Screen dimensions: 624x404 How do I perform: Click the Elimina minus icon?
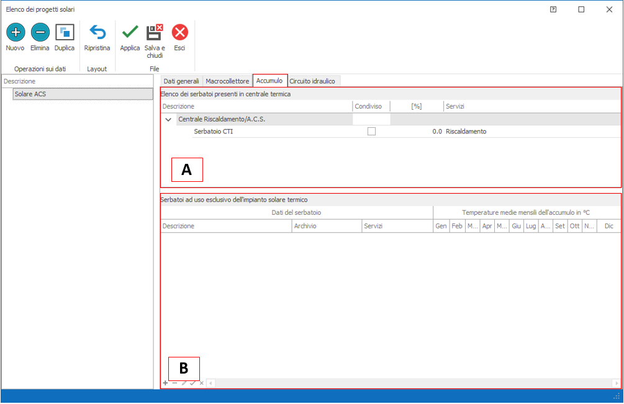40,32
